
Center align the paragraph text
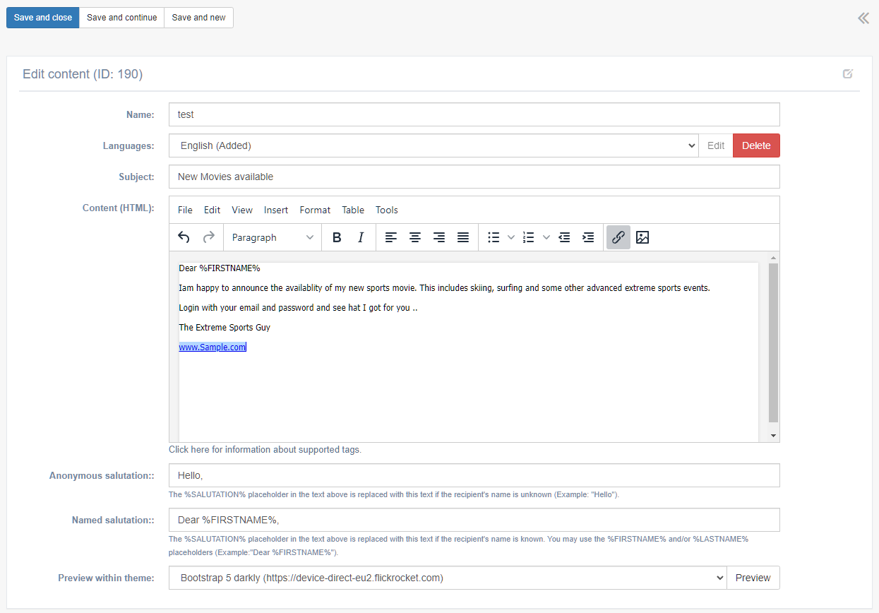click(415, 237)
